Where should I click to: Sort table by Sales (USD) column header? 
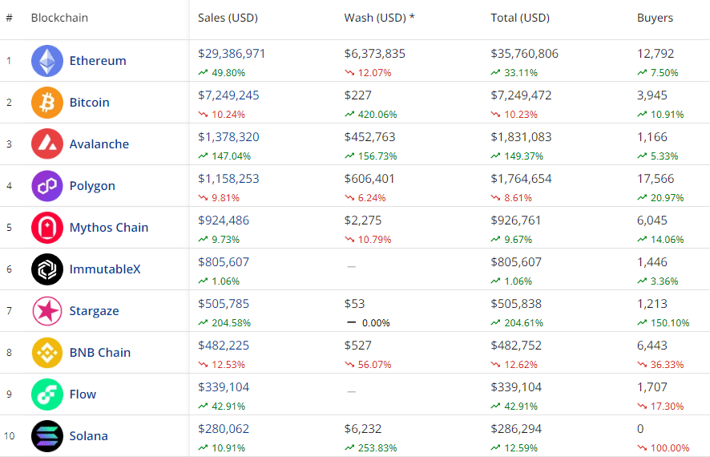pos(228,18)
